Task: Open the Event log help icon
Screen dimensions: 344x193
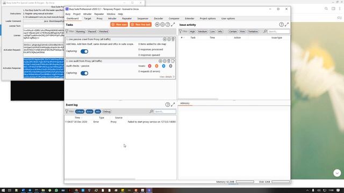Action: click(168, 105)
